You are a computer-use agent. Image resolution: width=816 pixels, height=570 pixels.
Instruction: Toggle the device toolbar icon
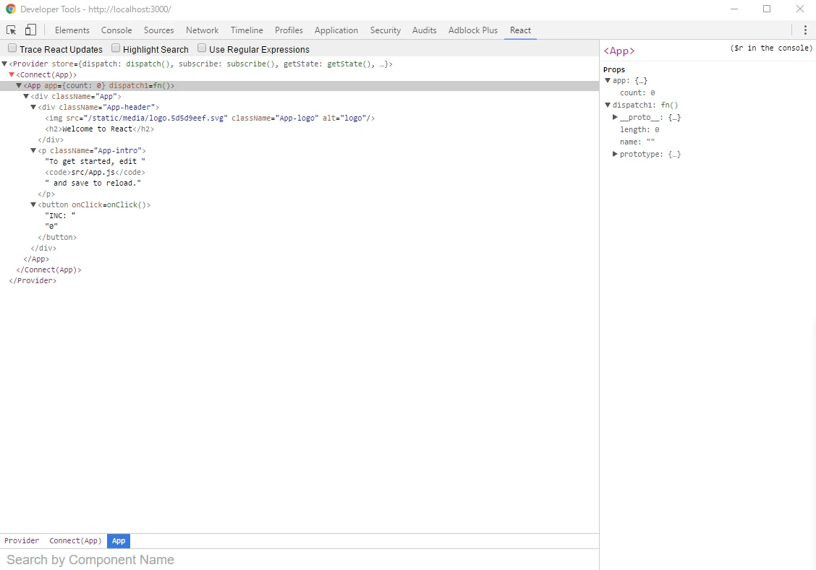[x=30, y=30]
